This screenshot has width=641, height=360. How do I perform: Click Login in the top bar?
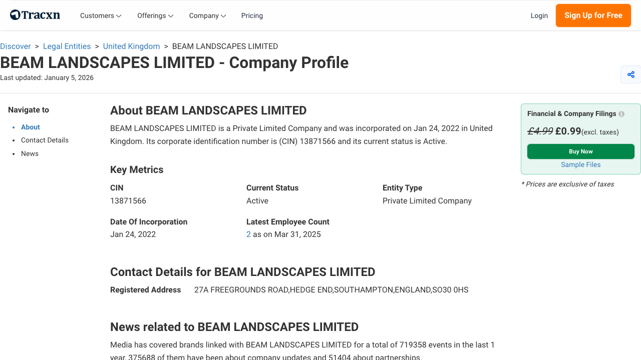coord(539,15)
